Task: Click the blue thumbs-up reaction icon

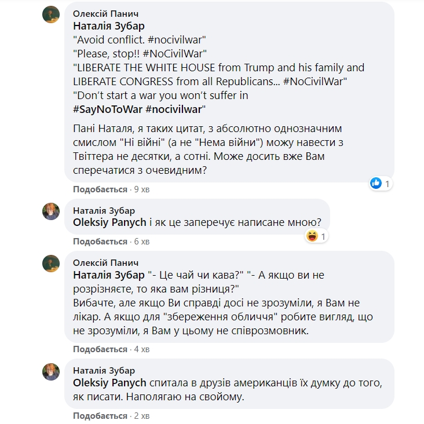Action: 376,183
